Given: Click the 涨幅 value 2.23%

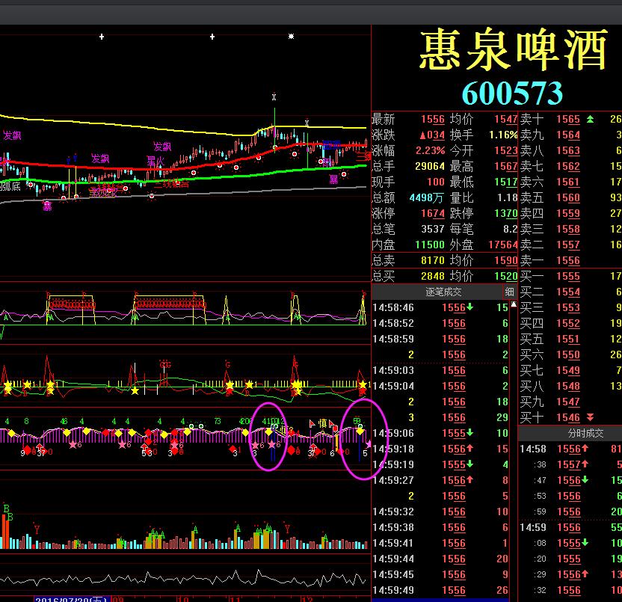Looking at the screenshot, I should [x=431, y=151].
